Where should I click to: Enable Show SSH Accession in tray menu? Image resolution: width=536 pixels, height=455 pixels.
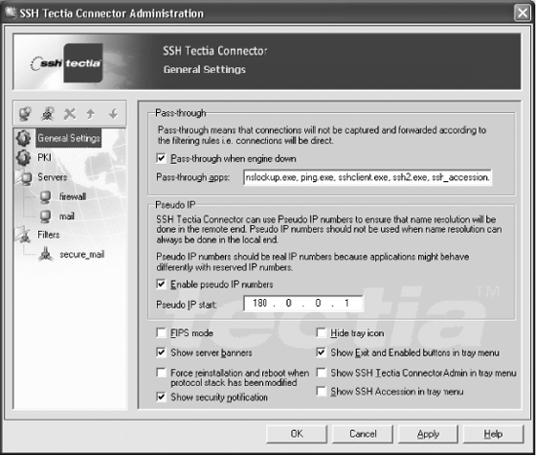point(321,391)
